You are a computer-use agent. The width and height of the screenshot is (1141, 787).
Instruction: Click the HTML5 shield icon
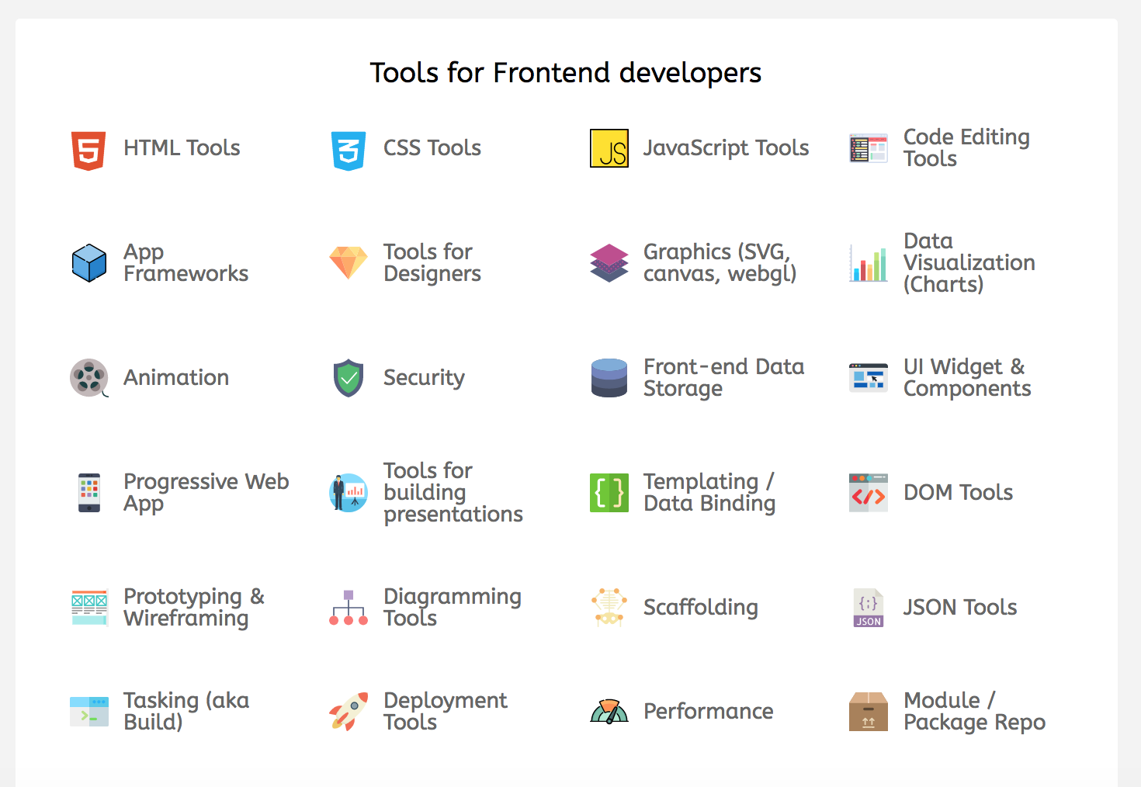click(88, 148)
